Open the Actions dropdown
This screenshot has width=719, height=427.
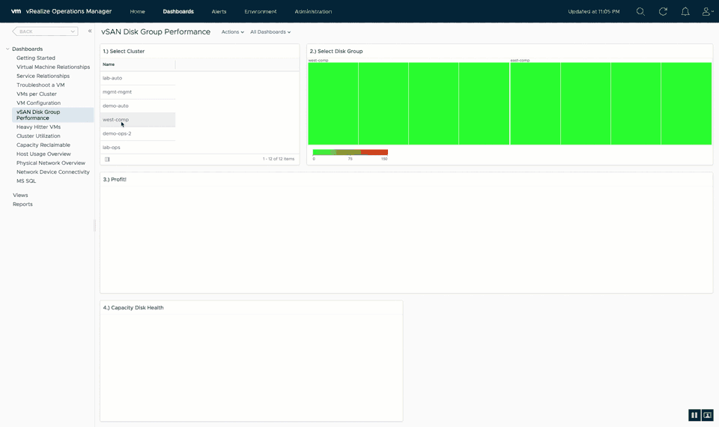pos(232,32)
